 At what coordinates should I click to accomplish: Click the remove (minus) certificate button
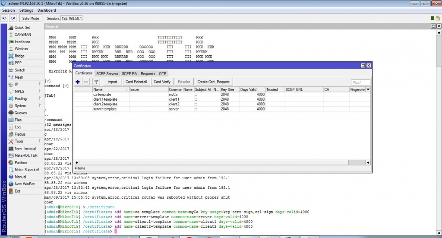tap(86, 82)
